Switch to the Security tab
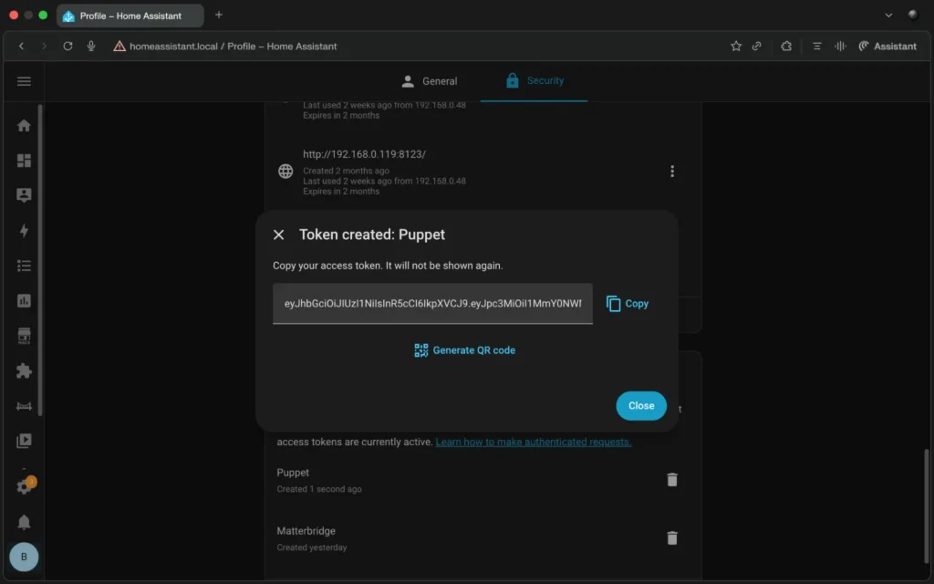 (534, 80)
